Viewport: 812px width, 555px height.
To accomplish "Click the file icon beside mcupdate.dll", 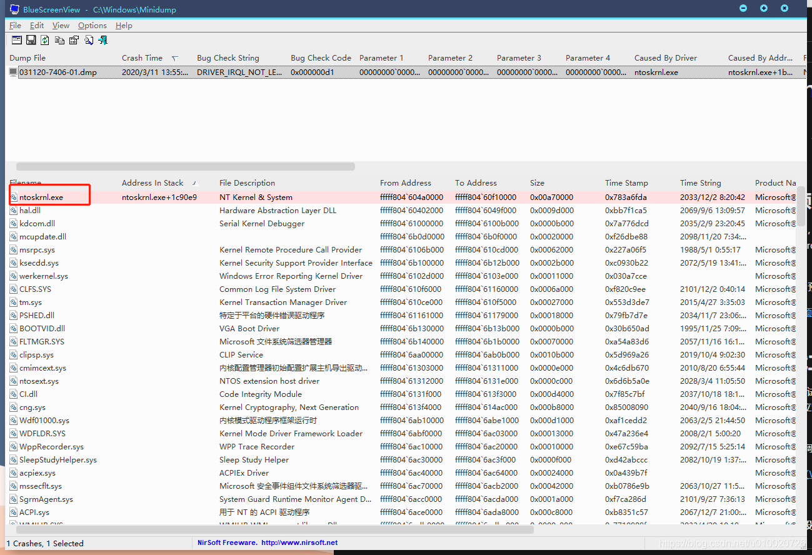I will tap(14, 237).
